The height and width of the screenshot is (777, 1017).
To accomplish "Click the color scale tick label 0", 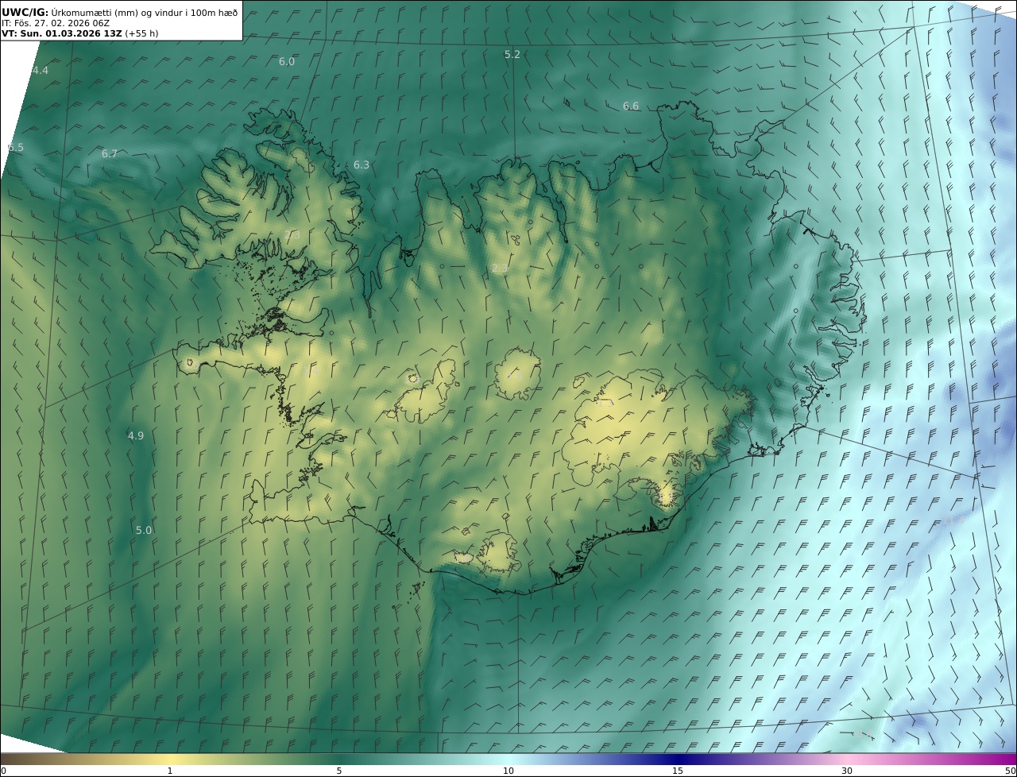I will coord(3,771).
